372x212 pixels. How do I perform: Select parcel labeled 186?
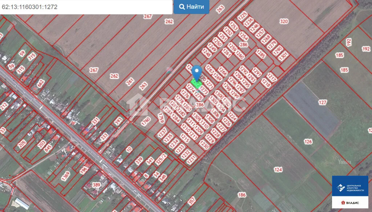[x=242, y=195]
